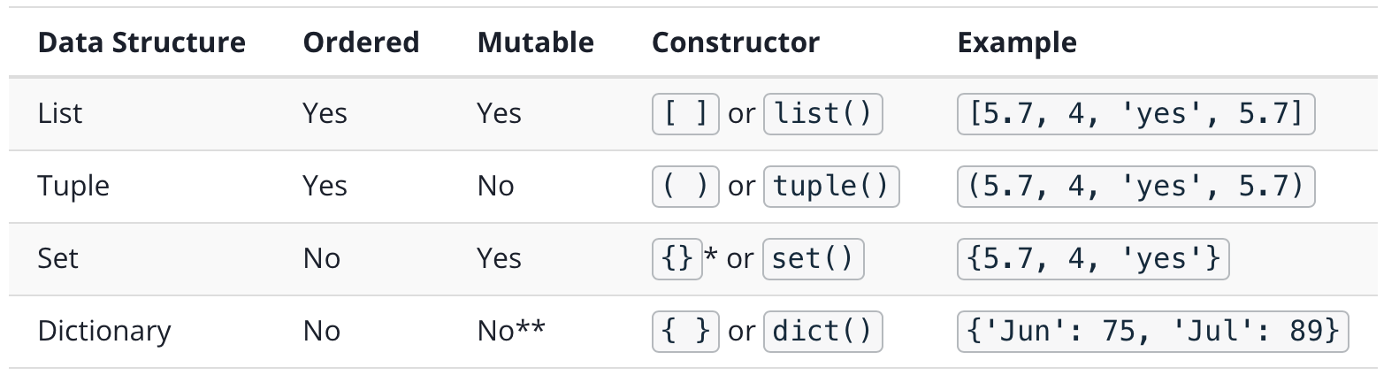Select the Dictionary row label
Screen dimensions: 1399x375
pyautogui.click(x=104, y=331)
